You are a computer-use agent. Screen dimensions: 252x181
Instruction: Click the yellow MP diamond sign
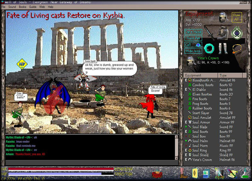22,64
